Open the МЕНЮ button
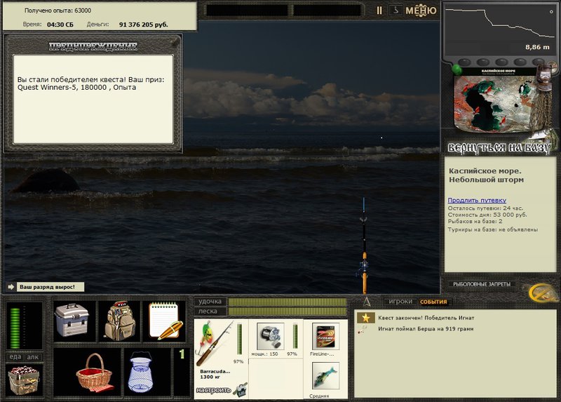Image resolution: width=561 pixels, height=402 pixels. pyautogui.click(x=421, y=11)
